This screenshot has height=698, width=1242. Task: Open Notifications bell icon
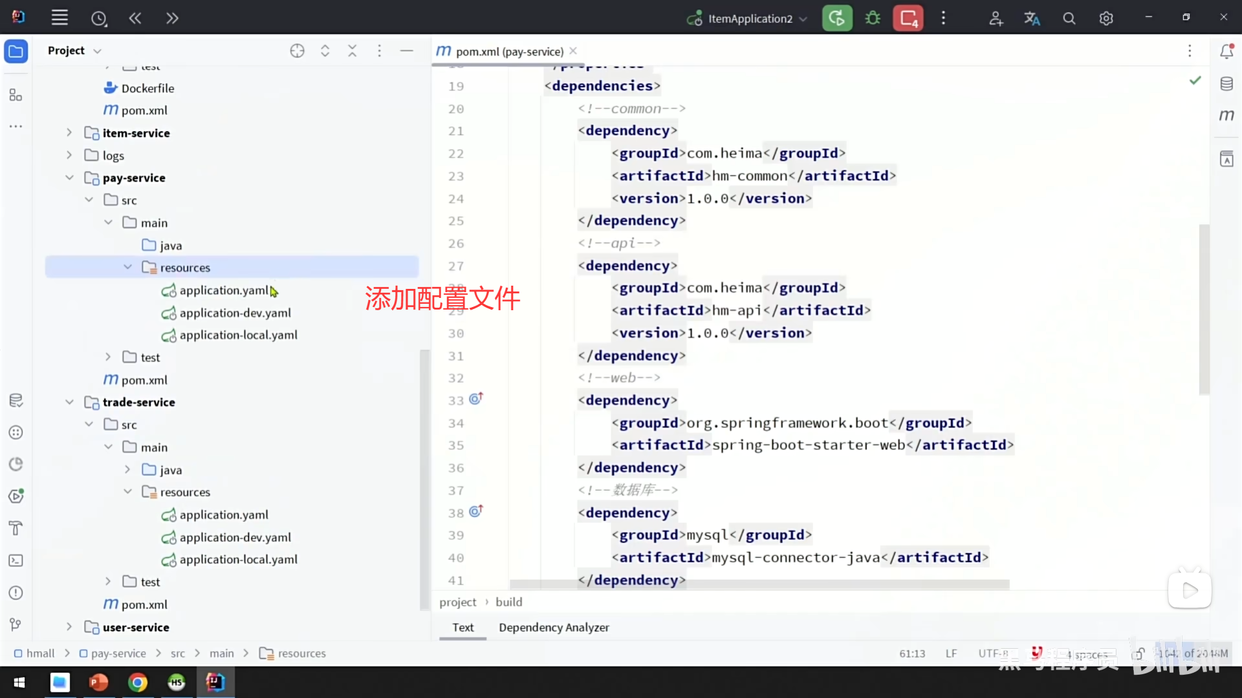[1226, 51]
